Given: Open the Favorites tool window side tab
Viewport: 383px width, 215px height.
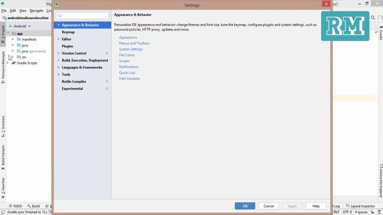Looking at the screenshot, I should 3,188.
